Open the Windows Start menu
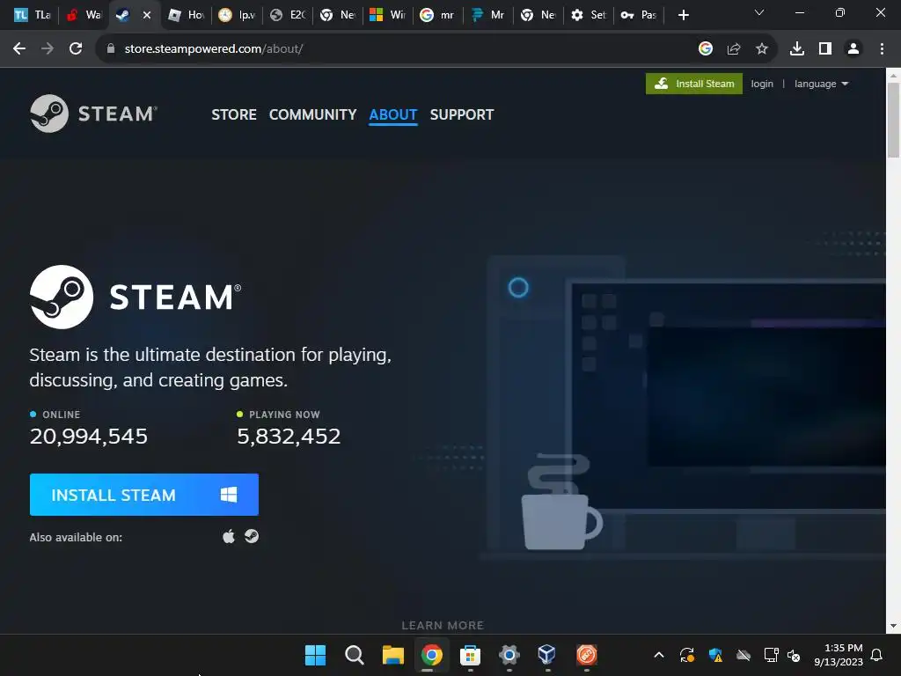The width and height of the screenshot is (901, 676). 315,655
